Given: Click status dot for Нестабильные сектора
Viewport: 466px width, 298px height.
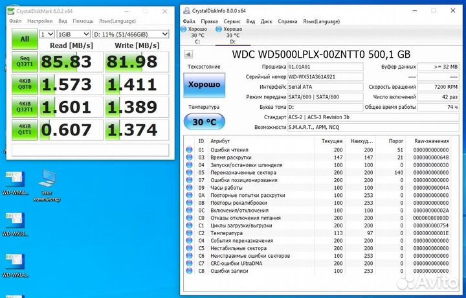Looking at the screenshot, I should tap(189, 248).
